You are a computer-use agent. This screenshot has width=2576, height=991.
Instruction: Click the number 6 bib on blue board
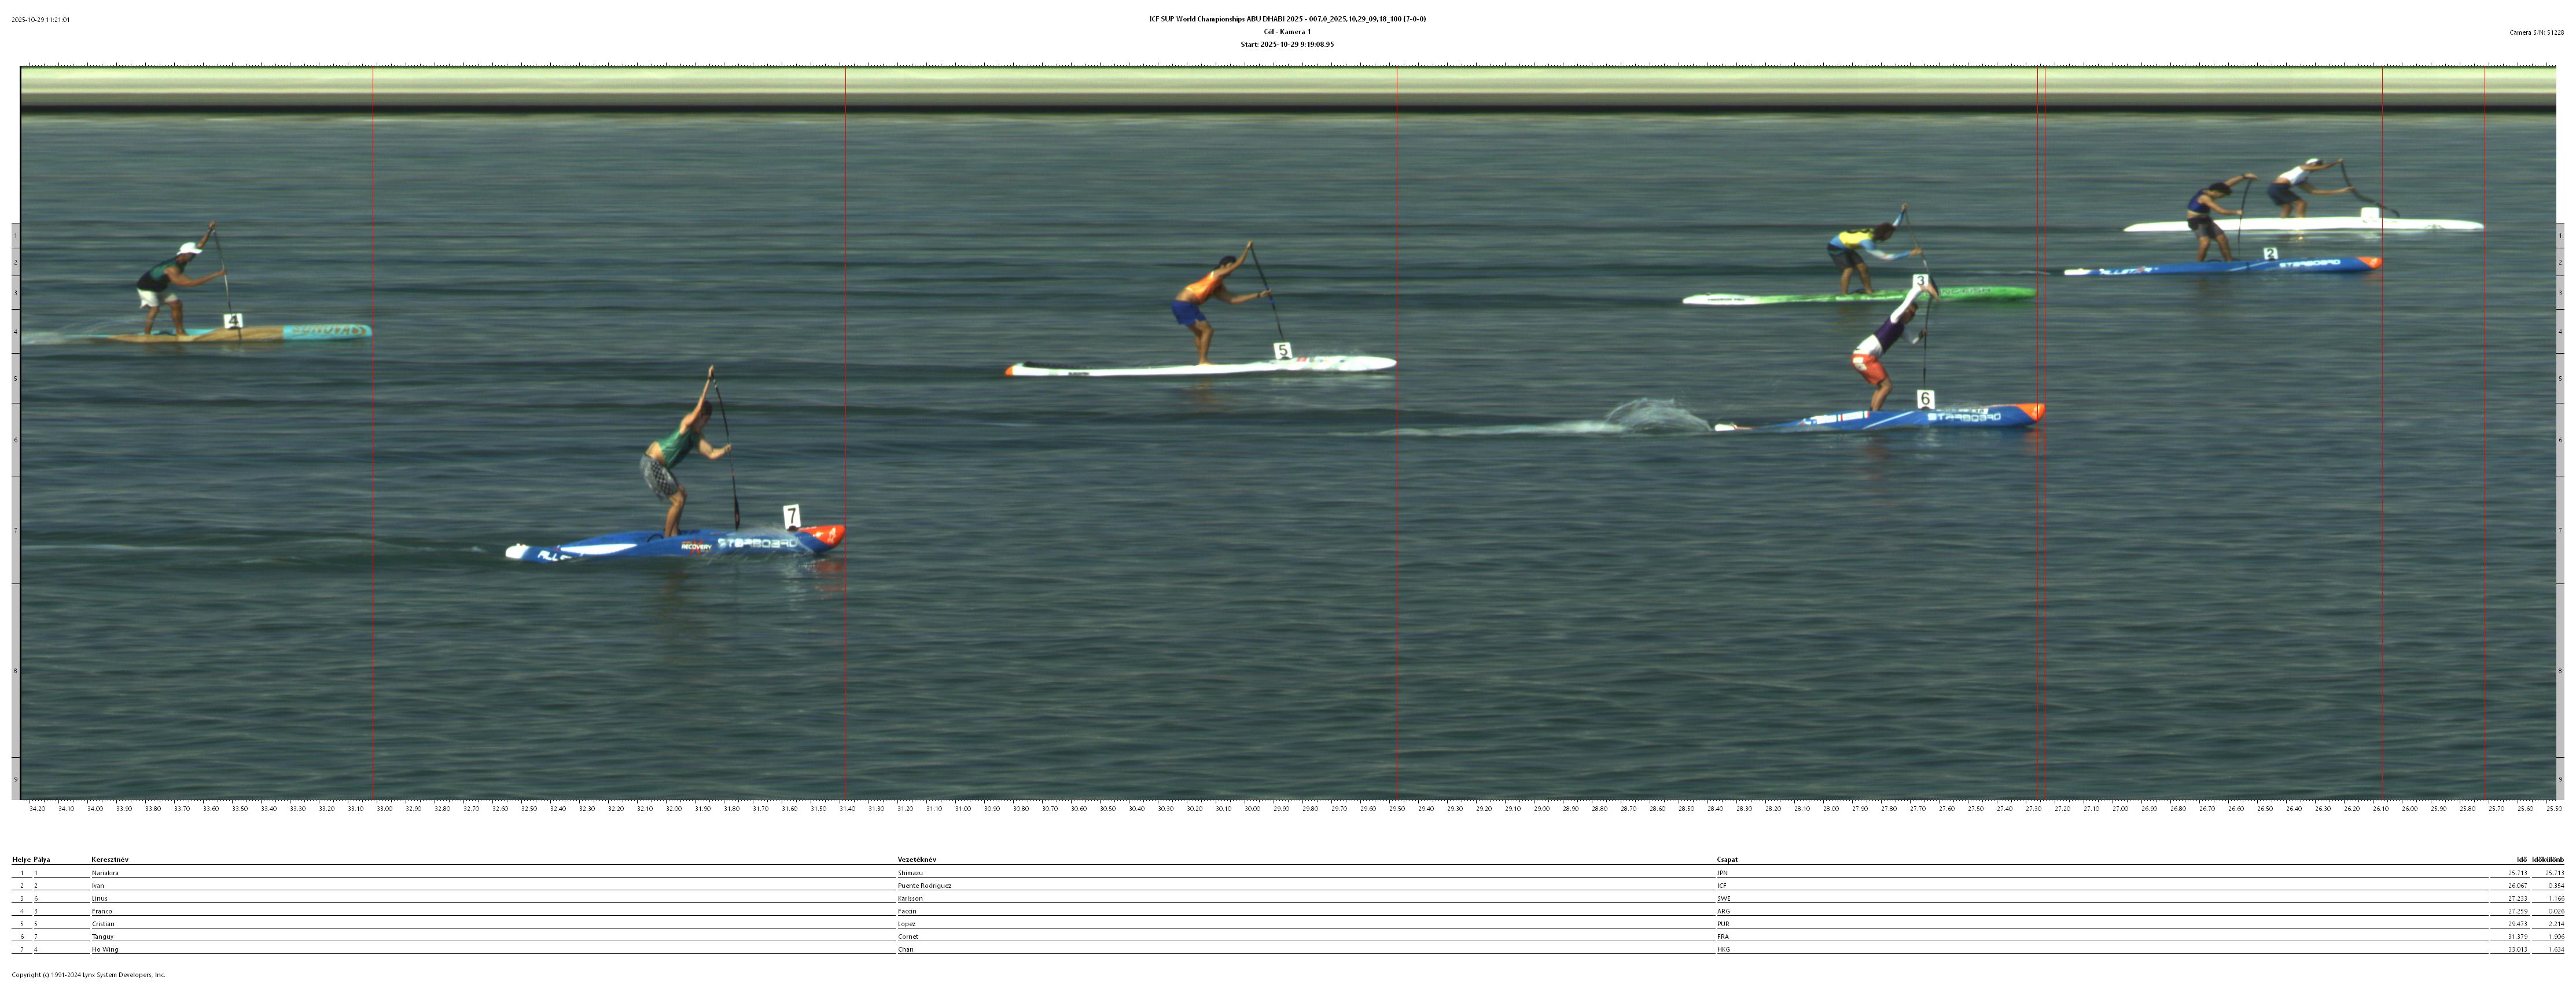pos(1925,399)
